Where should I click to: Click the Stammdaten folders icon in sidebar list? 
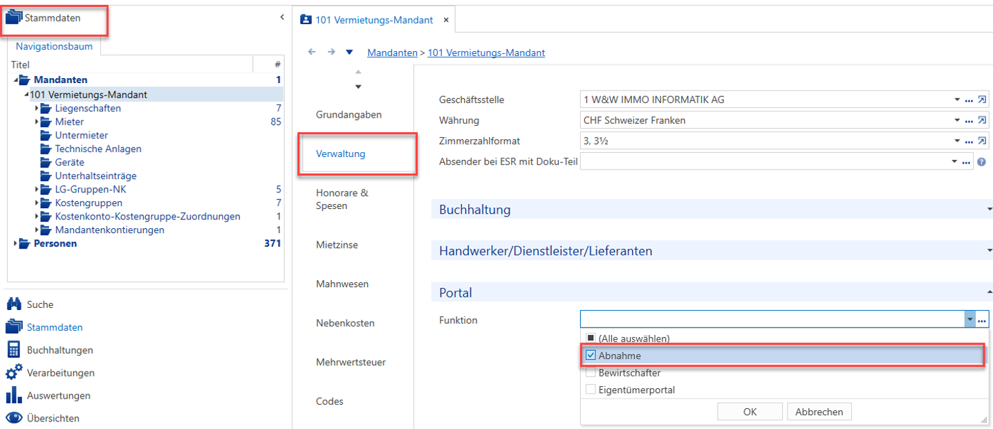pos(14,327)
